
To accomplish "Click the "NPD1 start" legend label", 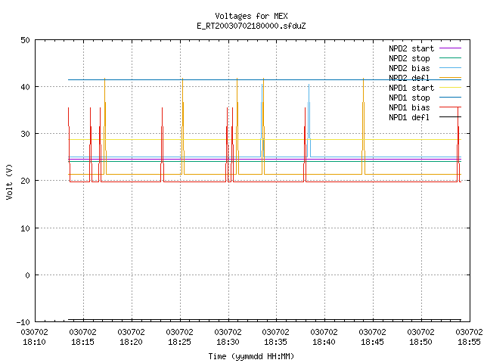I will [x=411, y=88].
